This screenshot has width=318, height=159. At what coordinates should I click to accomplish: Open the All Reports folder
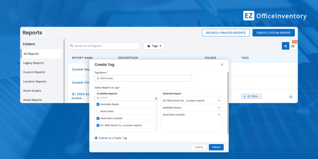(x=41, y=54)
